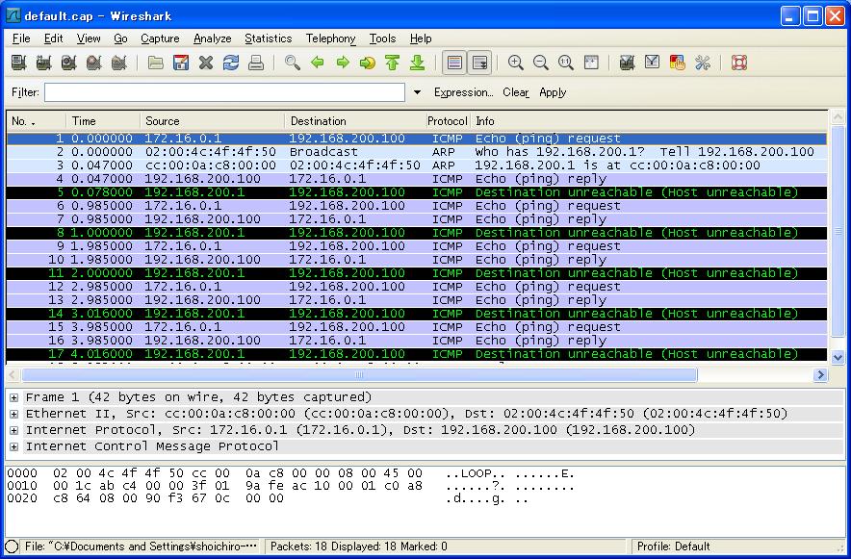Screen dimensions: 851x559
Task: Go back in packet history
Action: [318, 63]
